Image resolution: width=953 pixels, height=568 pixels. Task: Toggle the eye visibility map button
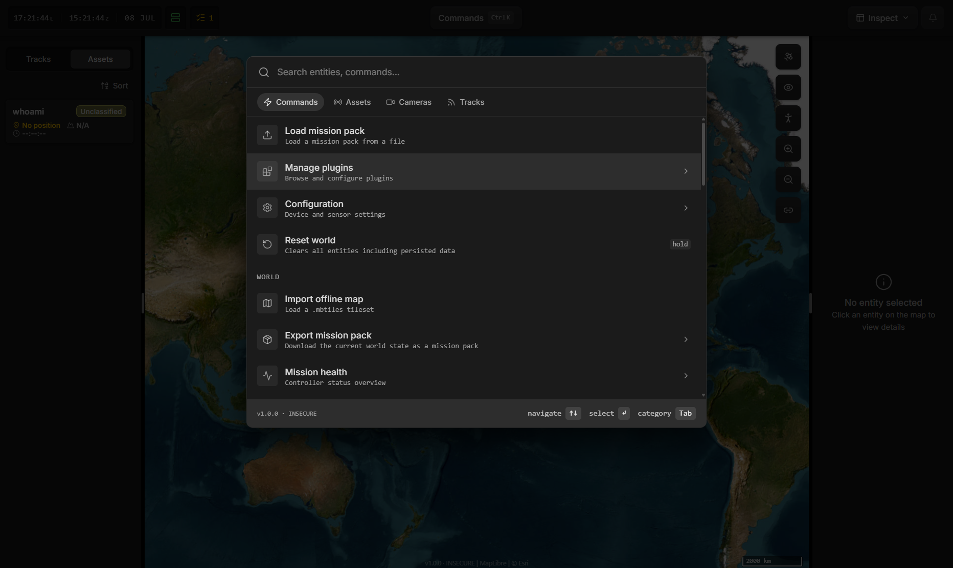788,87
